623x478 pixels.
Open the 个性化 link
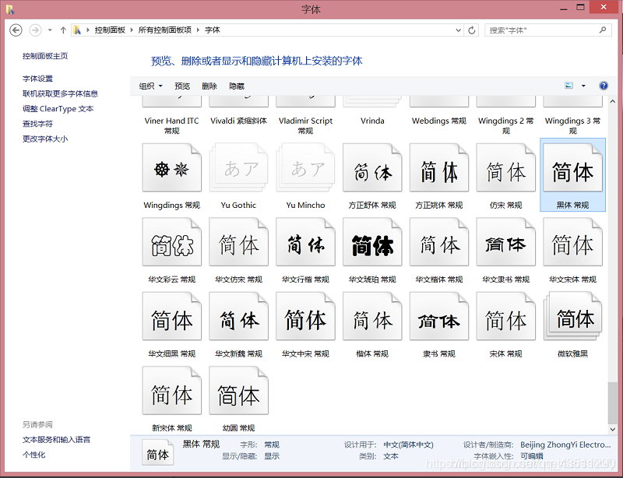pos(33,455)
